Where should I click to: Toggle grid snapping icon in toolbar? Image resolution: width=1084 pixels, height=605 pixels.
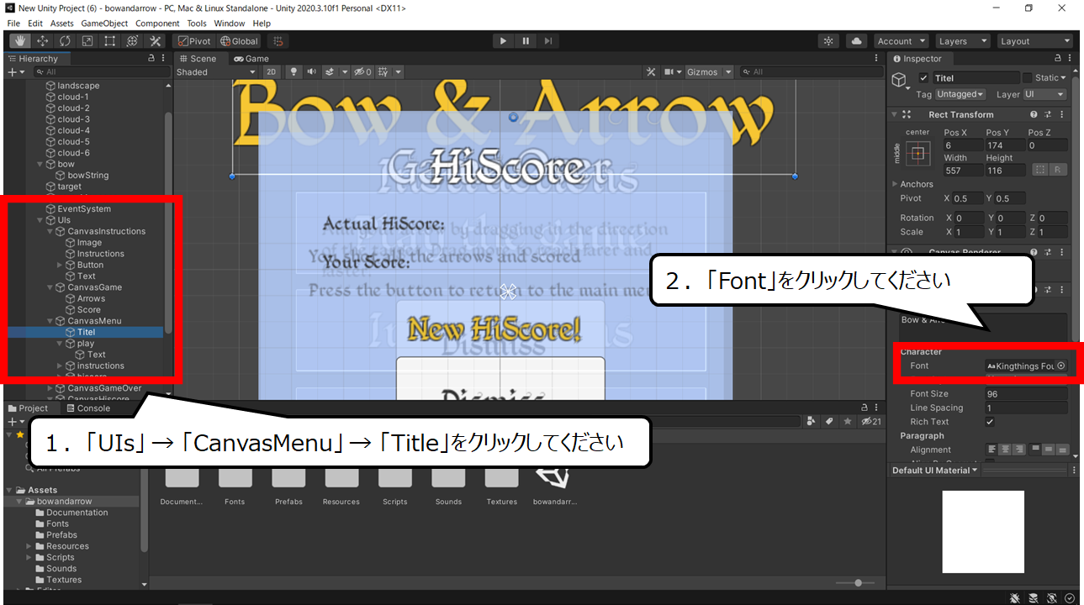(x=278, y=41)
